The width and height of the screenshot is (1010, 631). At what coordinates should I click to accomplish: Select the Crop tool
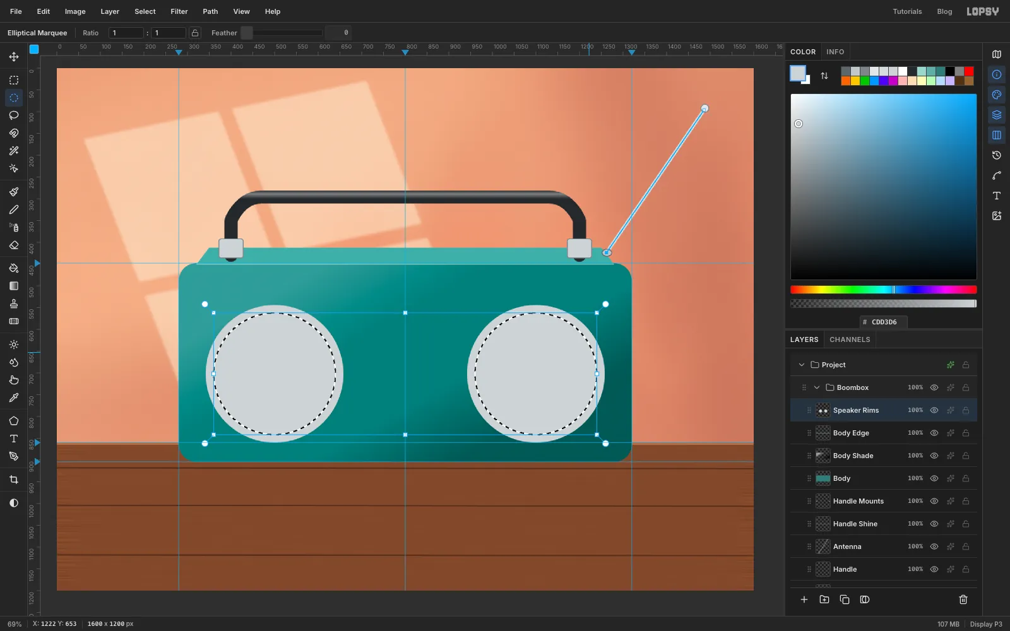click(x=14, y=480)
